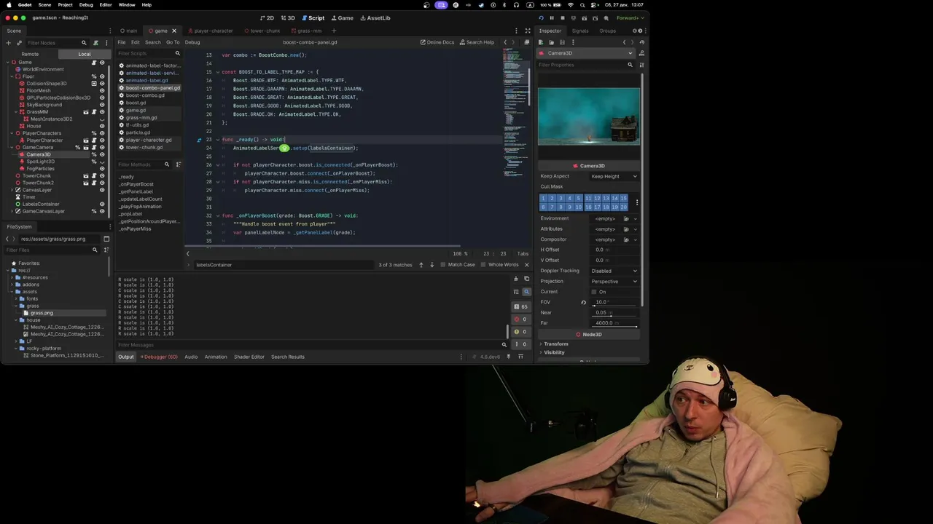Open inspector history back arrow
This screenshot has height=524, width=933.
coord(624,42)
